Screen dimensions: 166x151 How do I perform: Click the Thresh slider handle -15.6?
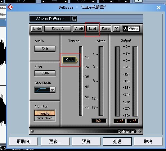70,60
